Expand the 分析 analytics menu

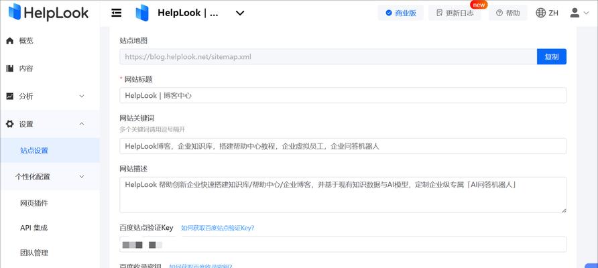pos(50,96)
